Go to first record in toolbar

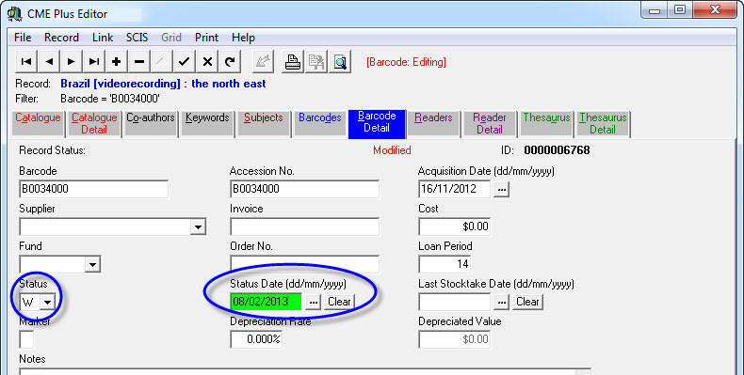(26, 61)
